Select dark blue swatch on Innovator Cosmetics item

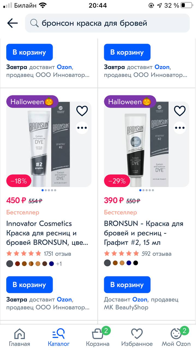pos(52,264)
